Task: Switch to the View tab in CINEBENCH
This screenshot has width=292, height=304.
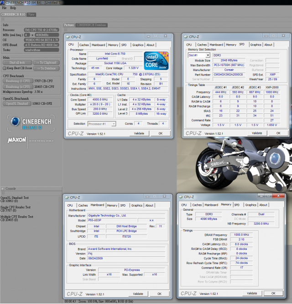Action: (31, 15)
